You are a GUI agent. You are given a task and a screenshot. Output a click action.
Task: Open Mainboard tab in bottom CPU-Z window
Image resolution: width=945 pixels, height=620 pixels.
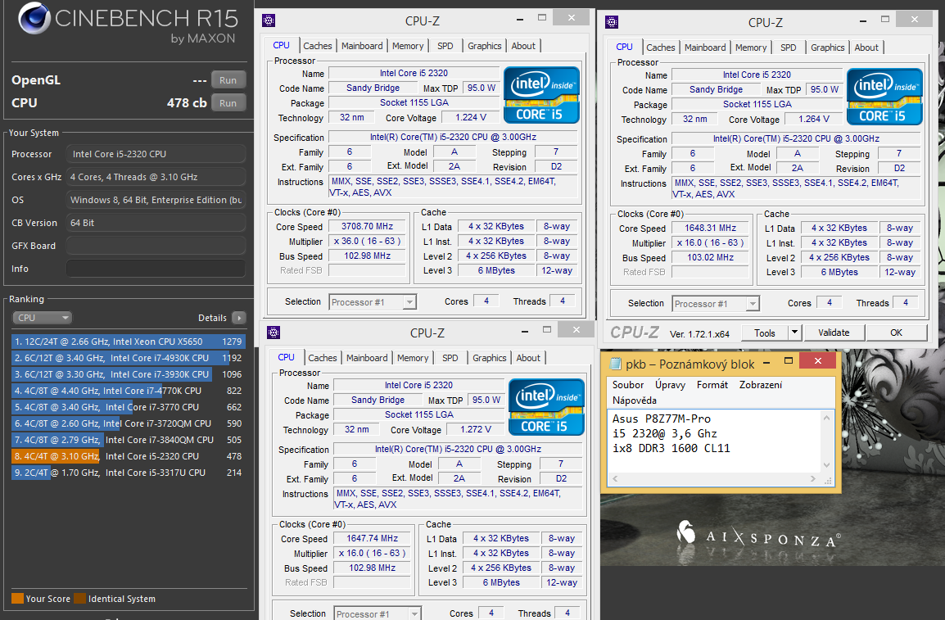(x=367, y=358)
